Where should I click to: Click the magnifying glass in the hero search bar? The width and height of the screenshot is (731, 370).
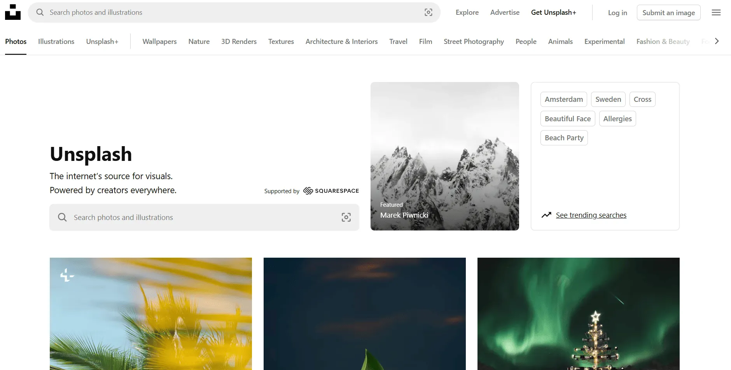[62, 217]
